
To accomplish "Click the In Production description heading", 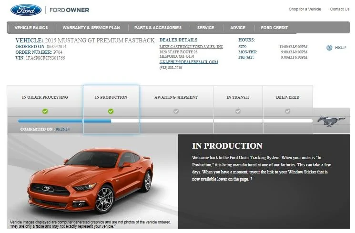I will coord(227,146).
